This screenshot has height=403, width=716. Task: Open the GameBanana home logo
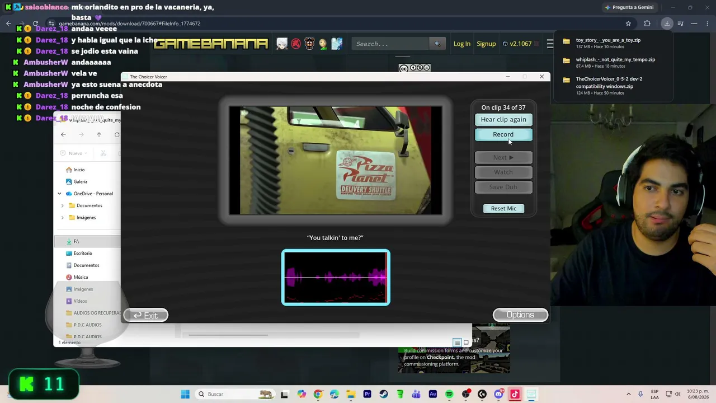pos(211,44)
